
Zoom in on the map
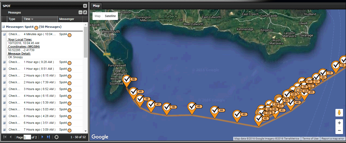(x=339, y=123)
